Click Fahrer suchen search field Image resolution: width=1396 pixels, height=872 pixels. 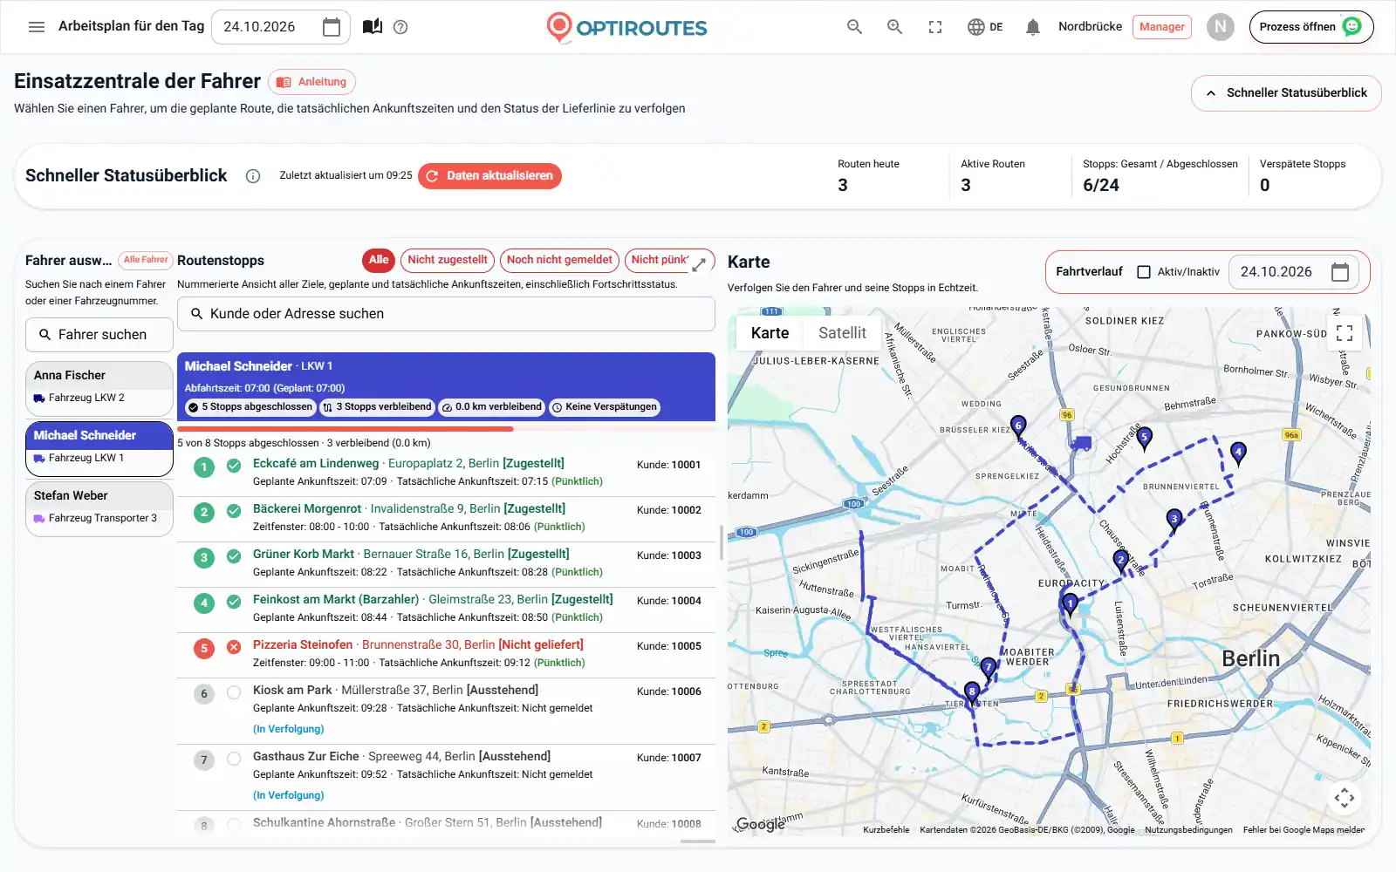pos(99,335)
